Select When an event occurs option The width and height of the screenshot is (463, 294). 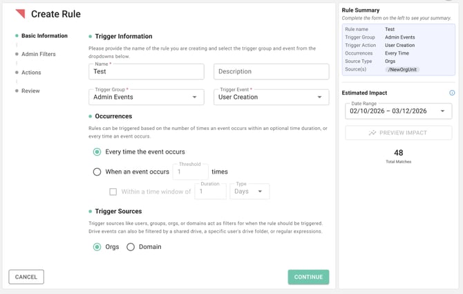[x=97, y=172]
